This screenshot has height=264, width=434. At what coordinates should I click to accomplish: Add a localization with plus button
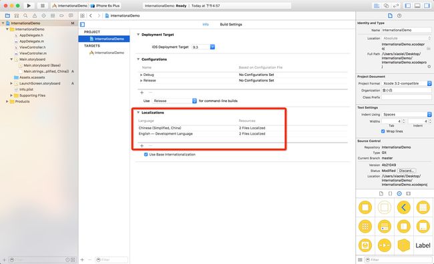pyautogui.click(x=142, y=146)
